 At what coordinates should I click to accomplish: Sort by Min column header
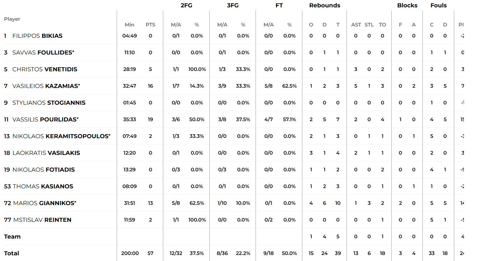click(129, 25)
